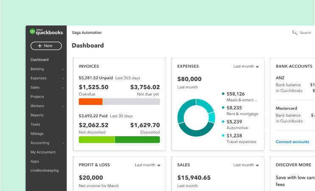Viewport: 315px width, 191px height.
Task: Click the $3,756.02 not due amount
Action: pyautogui.click(x=145, y=87)
